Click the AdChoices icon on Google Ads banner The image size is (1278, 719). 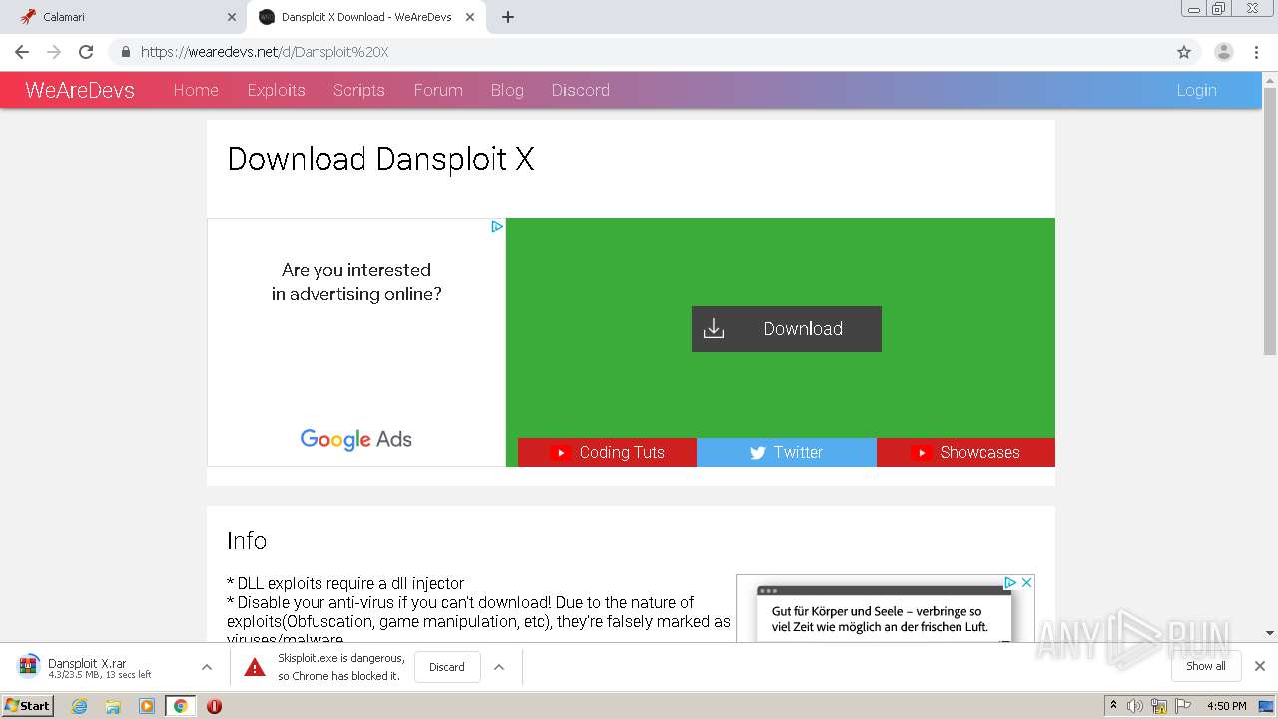496,227
